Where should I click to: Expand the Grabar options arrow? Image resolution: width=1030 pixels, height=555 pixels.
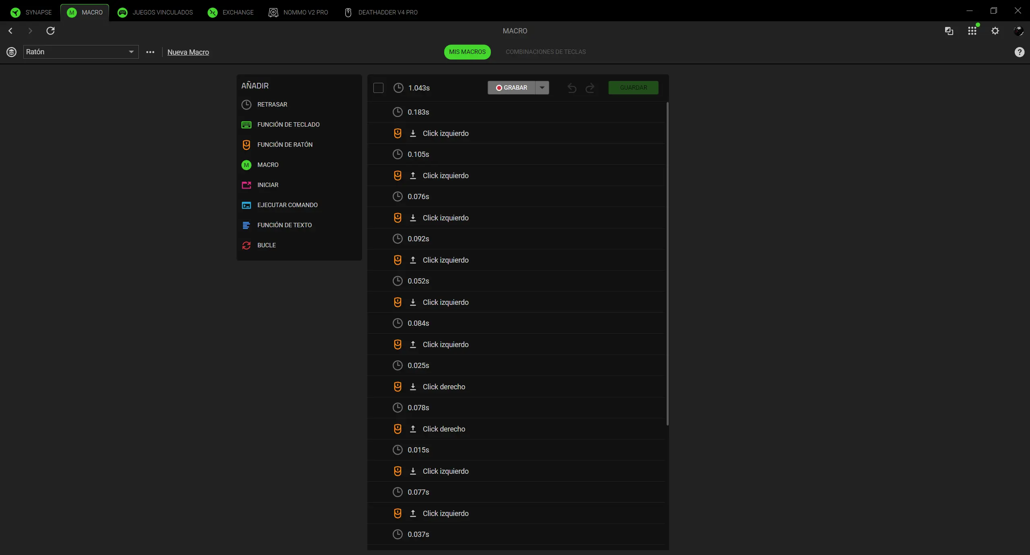[542, 88]
